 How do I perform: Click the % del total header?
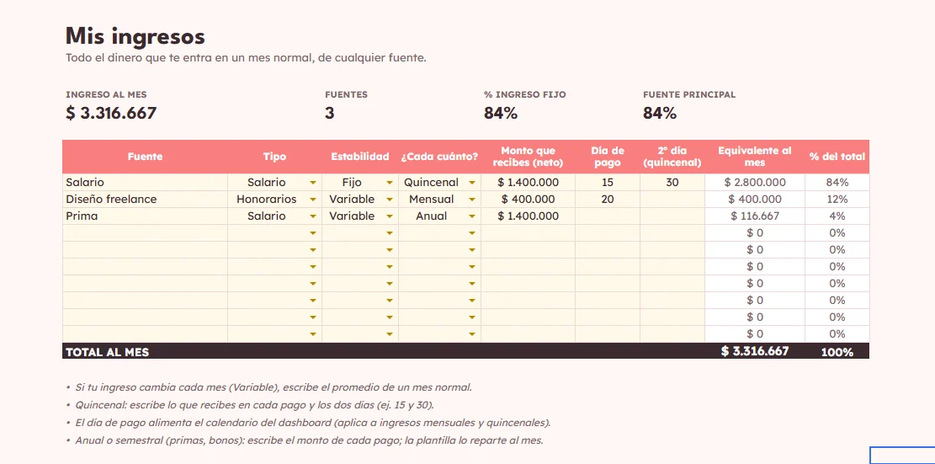click(x=837, y=157)
